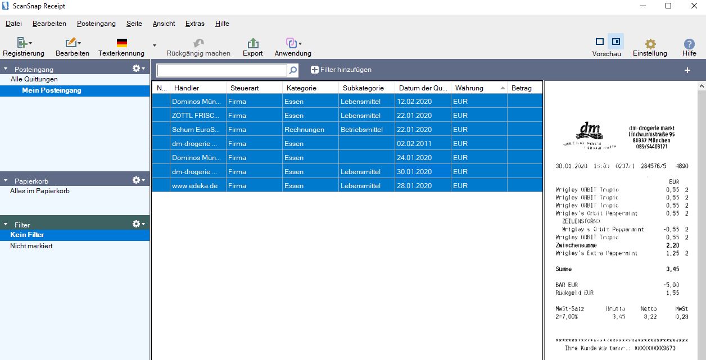This screenshot has width=706, height=360.
Task: Open the Registrierung toolbar icon
Action: 21,44
